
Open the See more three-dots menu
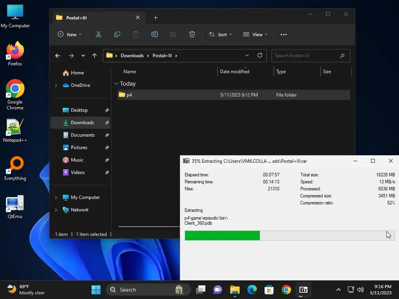tap(284, 35)
